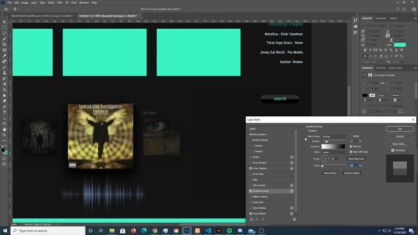Image resolution: width=418 pixels, height=235 pixels.
Task: Toggle the Dither checkbox
Action: [351, 136]
